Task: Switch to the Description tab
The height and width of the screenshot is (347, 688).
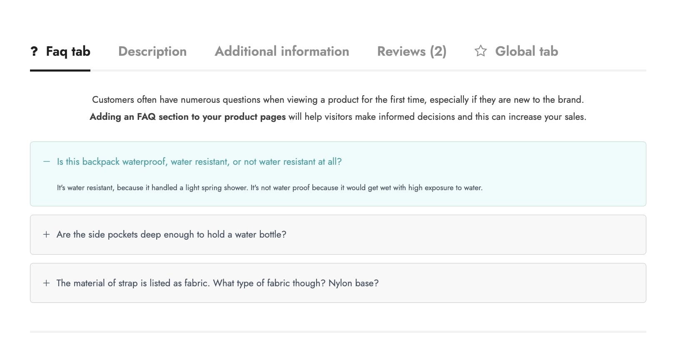Action: (152, 52)
